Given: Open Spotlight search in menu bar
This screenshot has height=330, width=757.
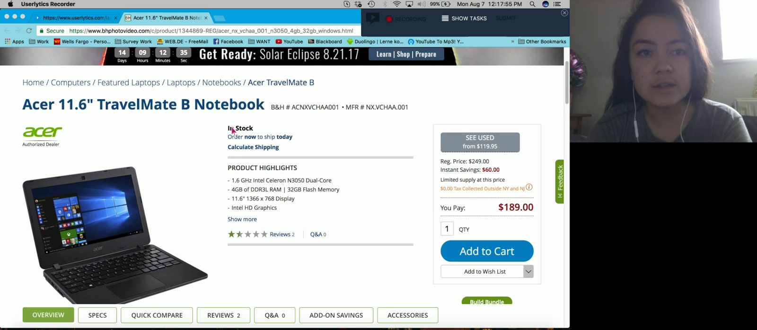Looking at the screenshot, I should pos(532,4).
